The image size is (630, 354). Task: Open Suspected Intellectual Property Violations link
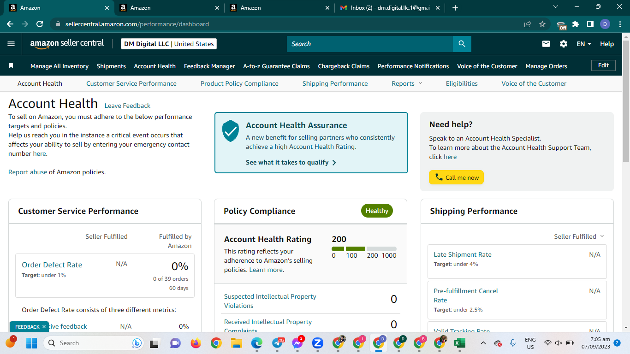270,301
